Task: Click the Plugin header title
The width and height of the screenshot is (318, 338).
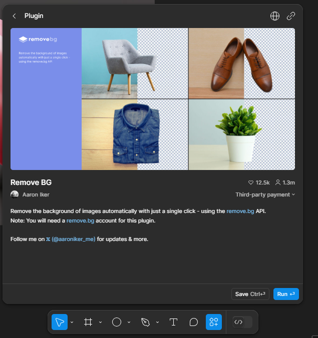Action: pos(34,16)
